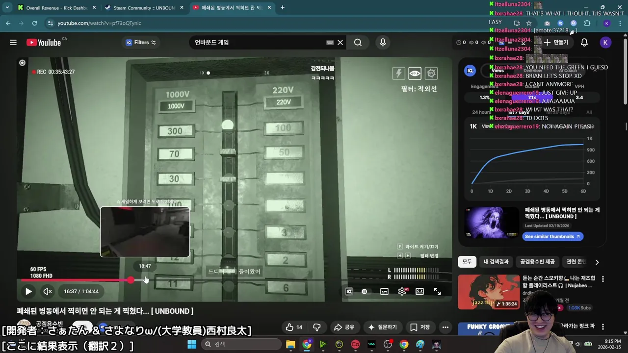Click See similar thumbnails button

click(x=552, y=236)
